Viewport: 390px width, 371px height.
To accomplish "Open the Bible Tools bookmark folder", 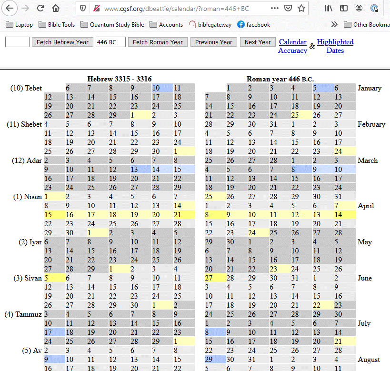I will [56, 24].
